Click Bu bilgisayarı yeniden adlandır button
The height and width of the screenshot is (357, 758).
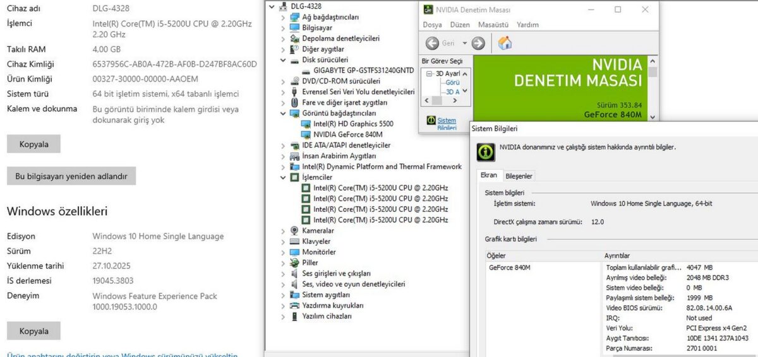coord(71,176)
